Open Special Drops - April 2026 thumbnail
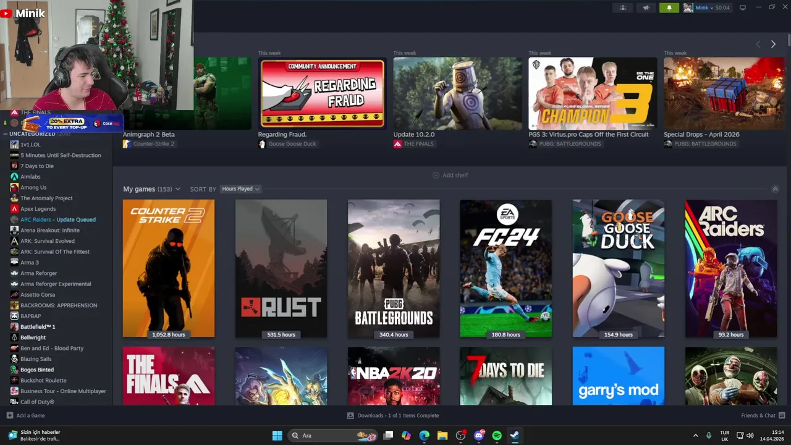 pyautogui.click(x=724, y=93)
